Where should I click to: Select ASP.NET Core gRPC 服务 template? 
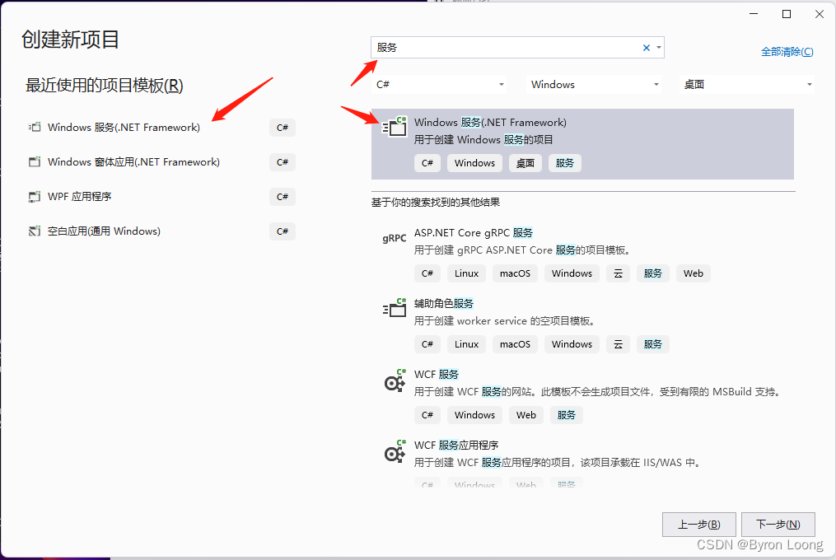pos(473,232)
